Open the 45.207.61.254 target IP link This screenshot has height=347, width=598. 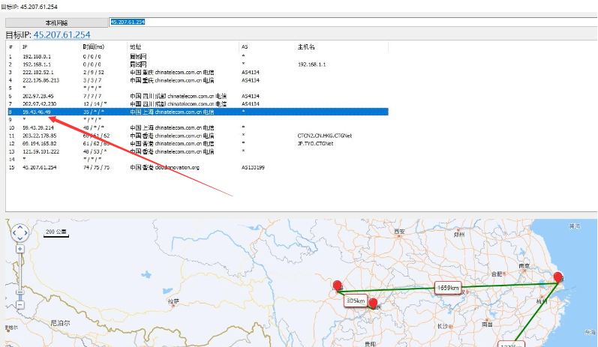(x=62, y=35)
